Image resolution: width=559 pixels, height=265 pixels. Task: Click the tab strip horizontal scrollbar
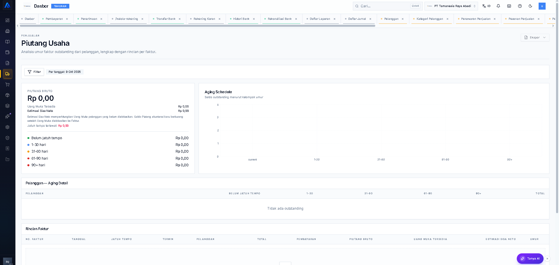197,26
